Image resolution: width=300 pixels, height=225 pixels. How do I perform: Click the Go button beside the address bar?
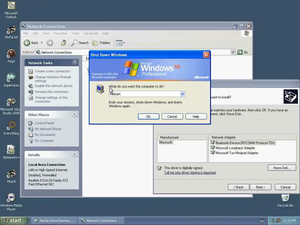[243, 52]
